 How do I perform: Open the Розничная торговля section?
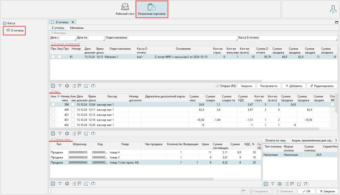click(151, 9)
